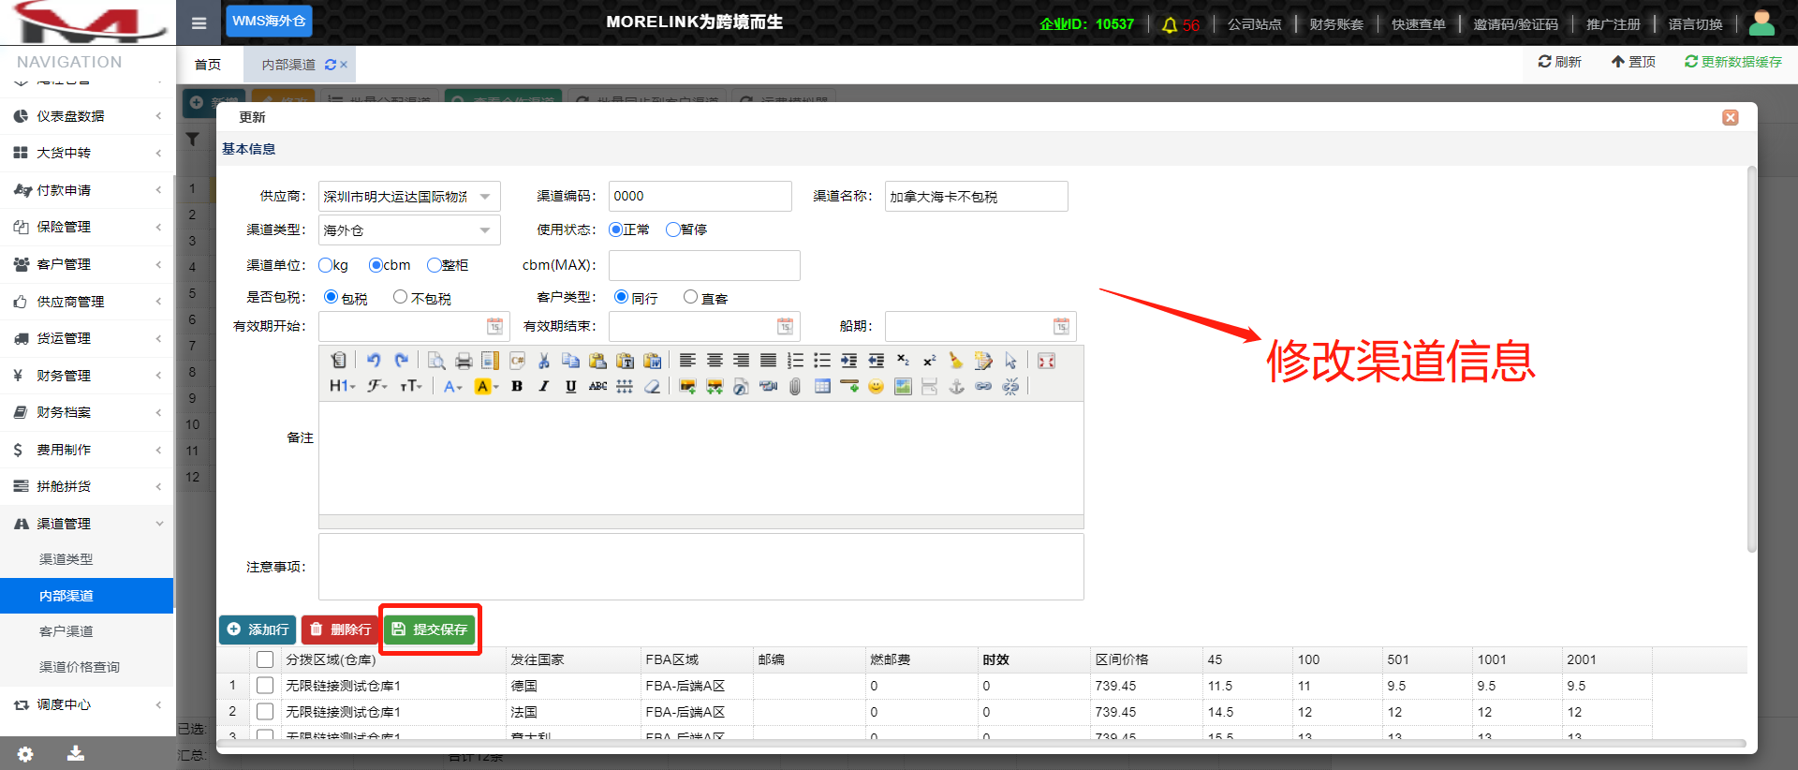The image size is (1798, 770).
Task: Click the undo icon in editor toolbar
Action: coord(374,361)
